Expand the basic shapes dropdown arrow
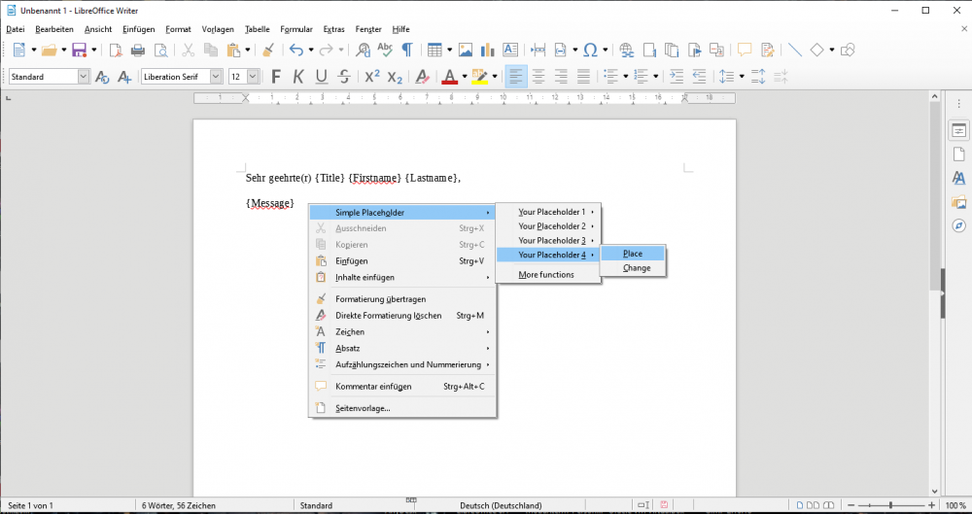The width and height of the screenshot is (972, 514). click(832, 51)
